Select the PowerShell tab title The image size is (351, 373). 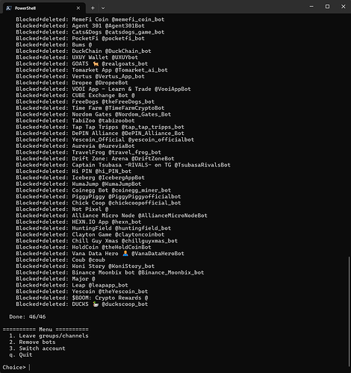tap(25, 8)
